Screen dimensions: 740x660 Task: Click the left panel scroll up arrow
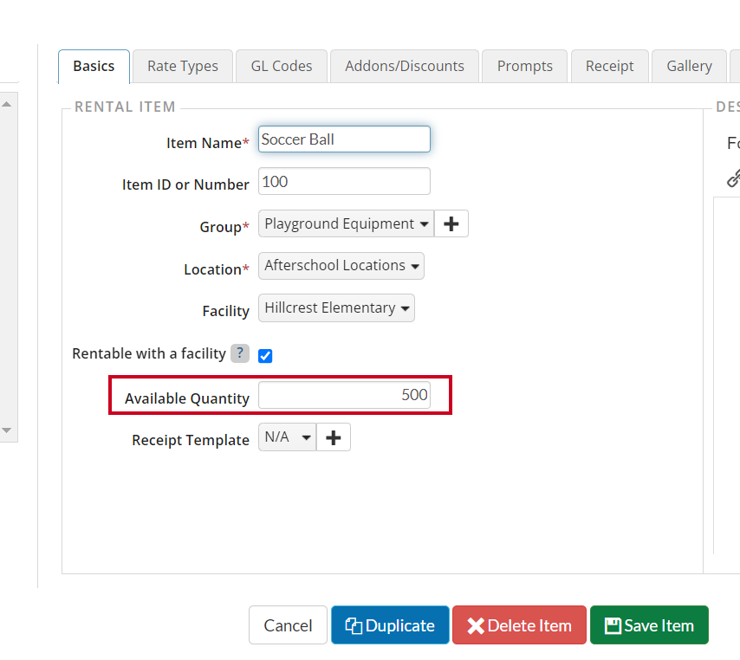pyautogui.click(x=7, y=104)
